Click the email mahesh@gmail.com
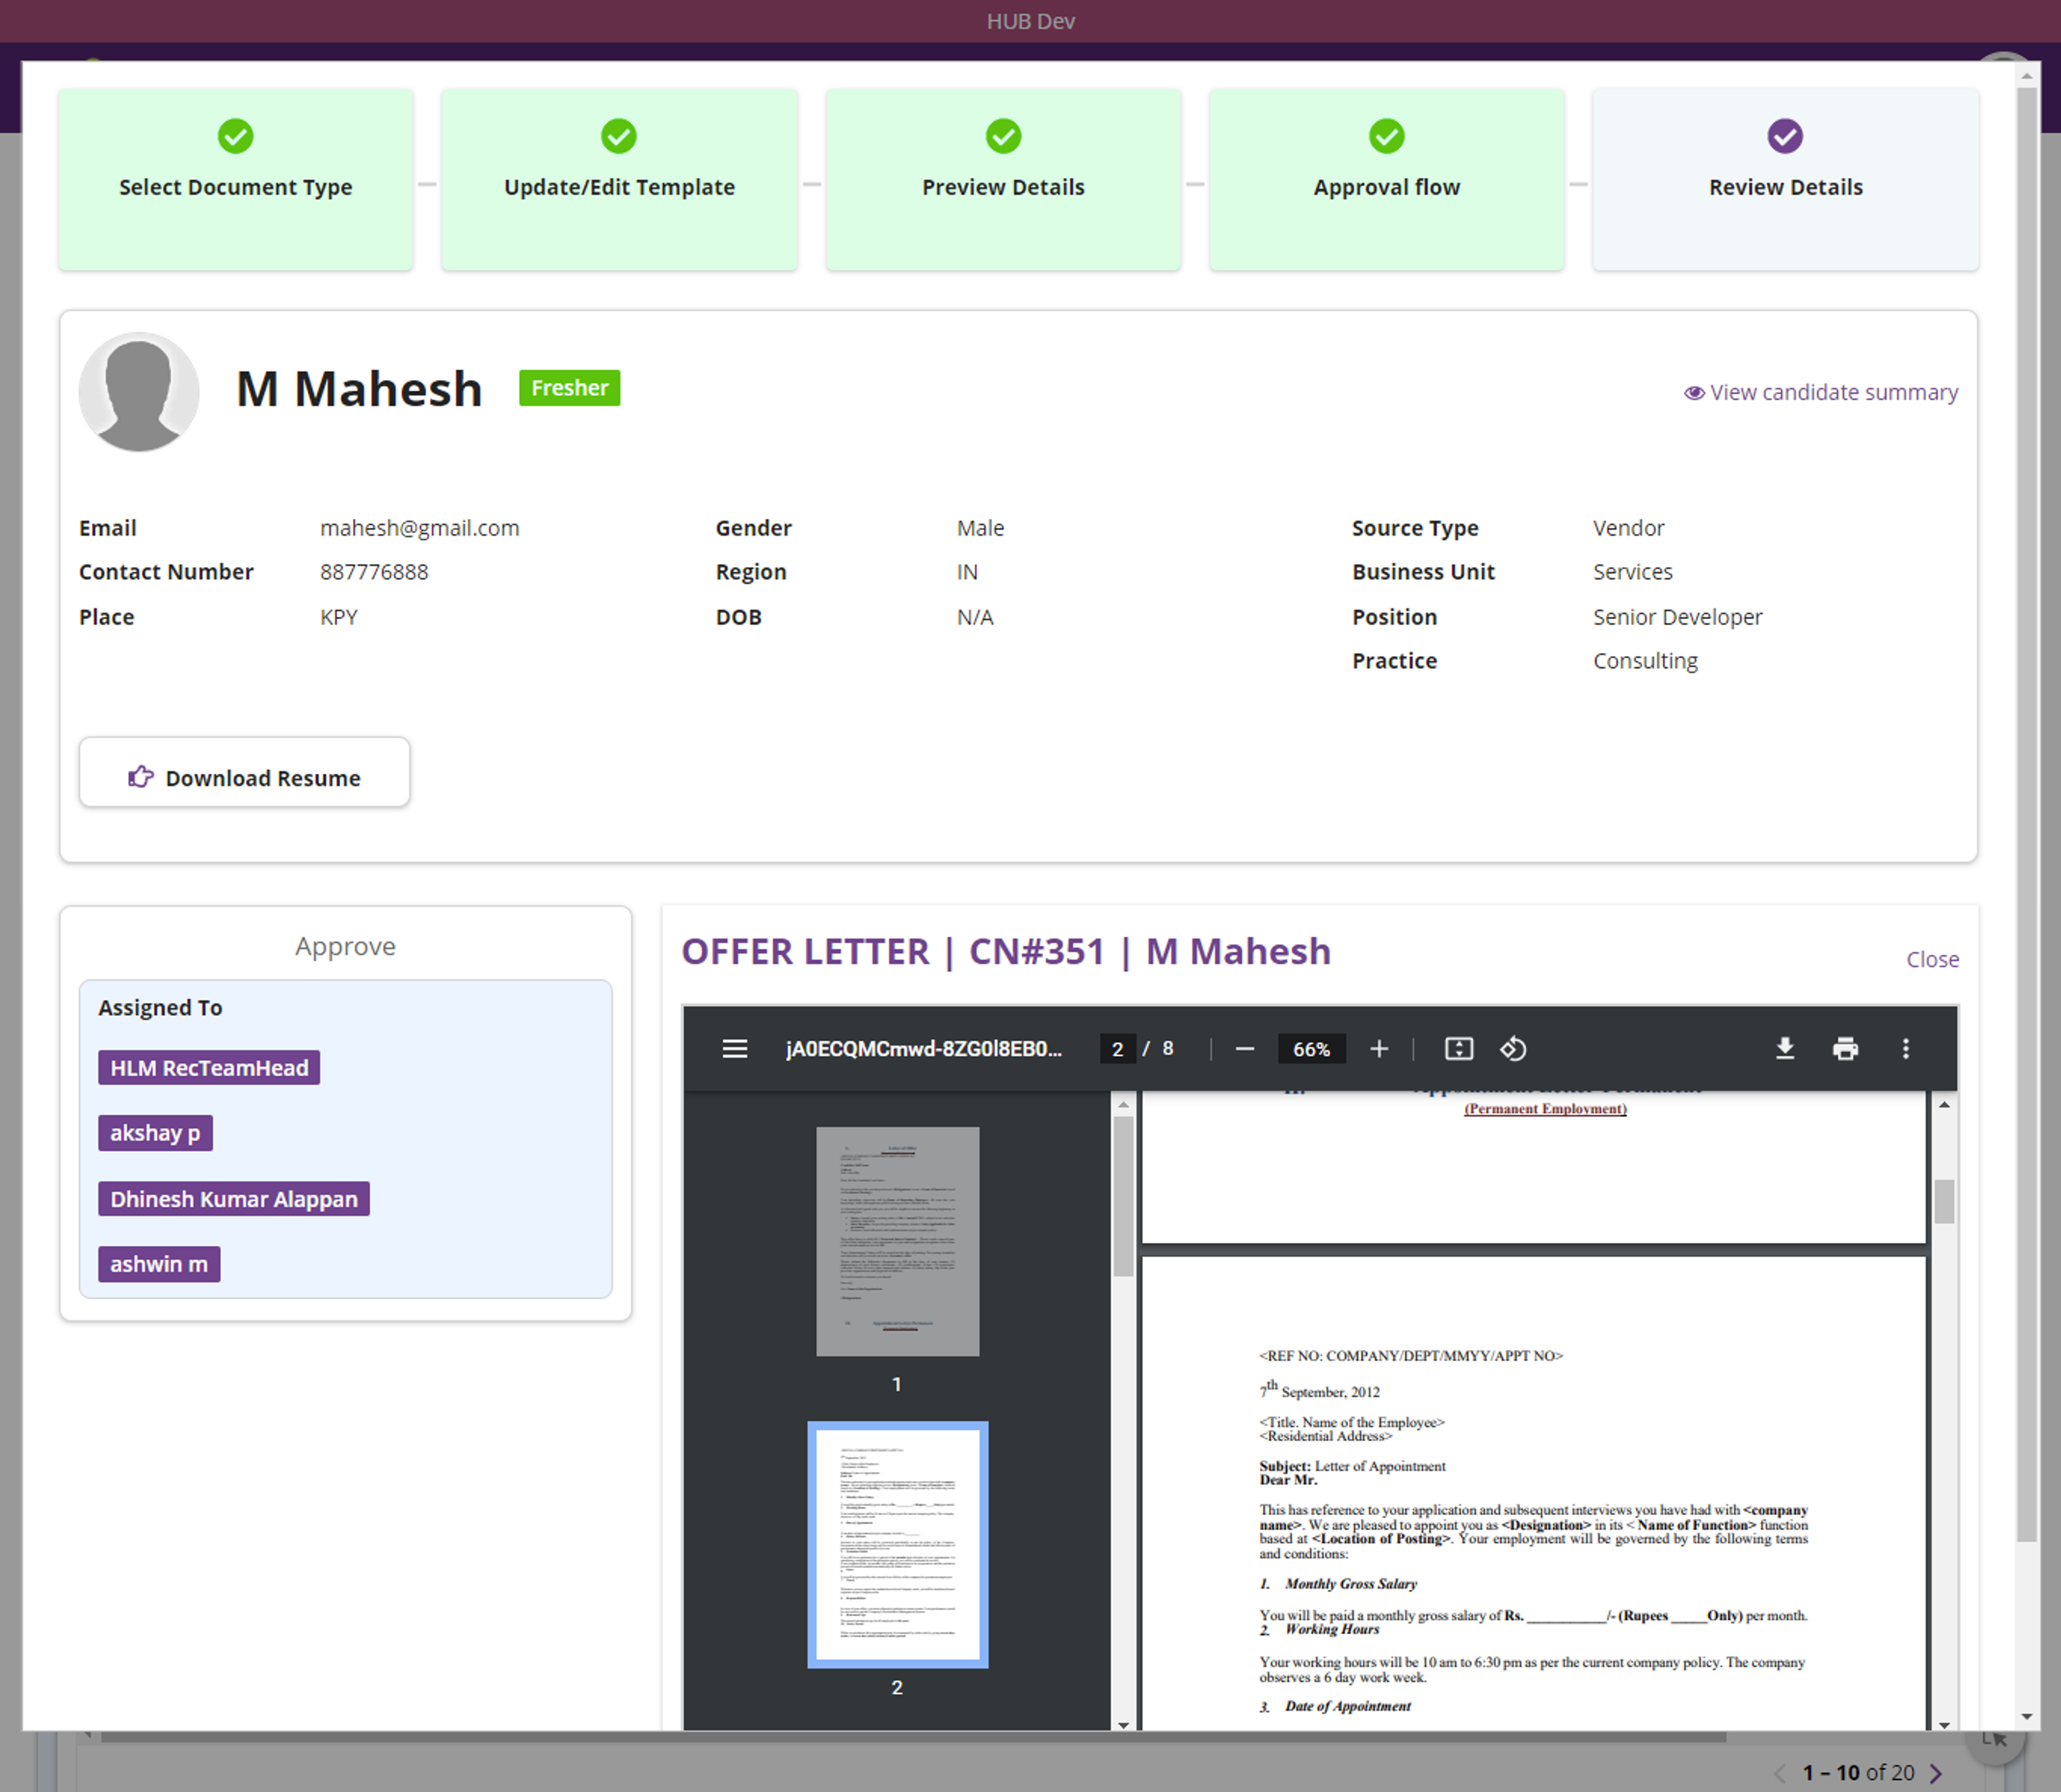This screenshot has height=1792, width=2061. click(419, 528)
